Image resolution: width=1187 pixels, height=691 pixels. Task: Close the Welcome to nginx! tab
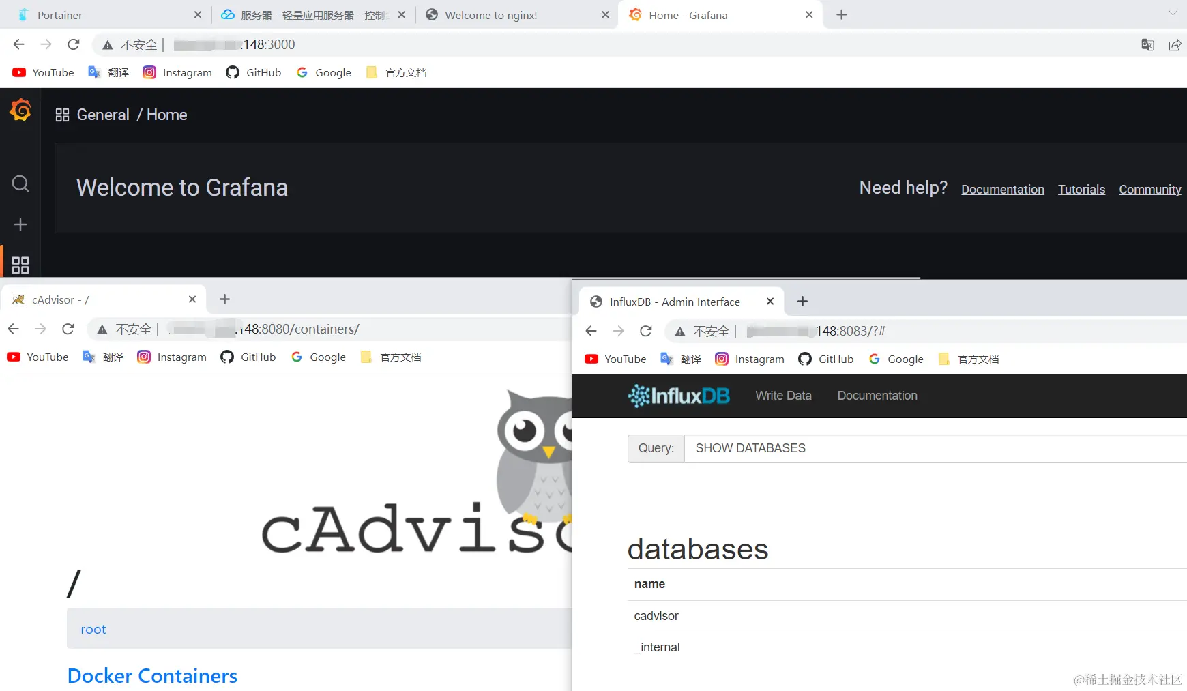(605, 14)
